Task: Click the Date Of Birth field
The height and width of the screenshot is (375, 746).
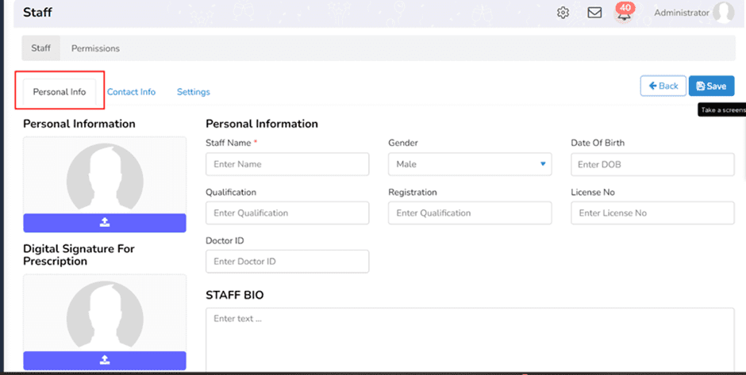Action: click(x=652, y=164)
